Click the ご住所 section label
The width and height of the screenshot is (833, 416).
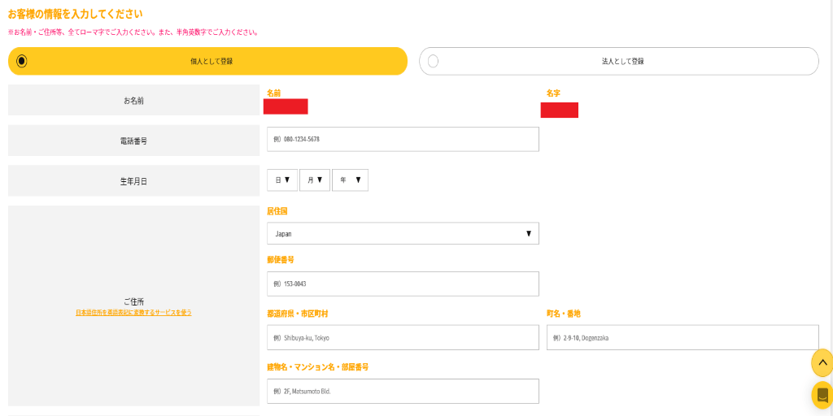[133, 301]
